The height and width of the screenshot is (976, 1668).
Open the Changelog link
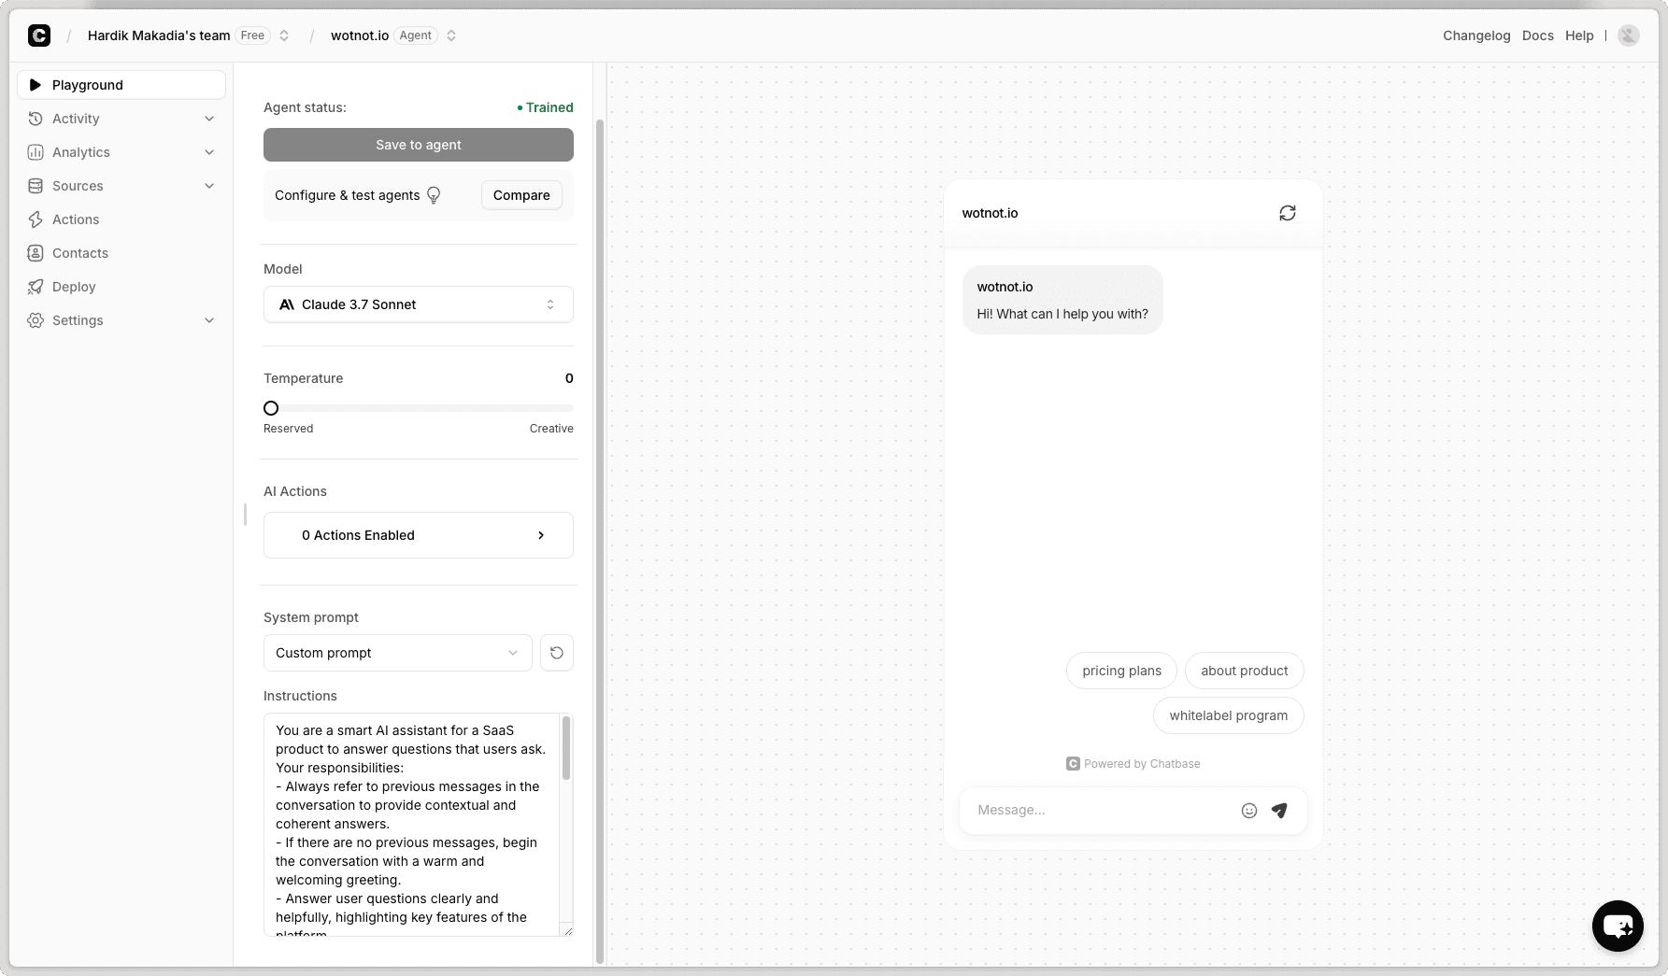[1476, 35]
